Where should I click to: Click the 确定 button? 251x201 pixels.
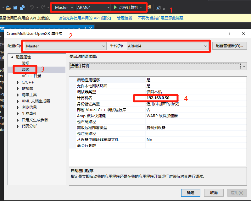[x=191, y=193]
